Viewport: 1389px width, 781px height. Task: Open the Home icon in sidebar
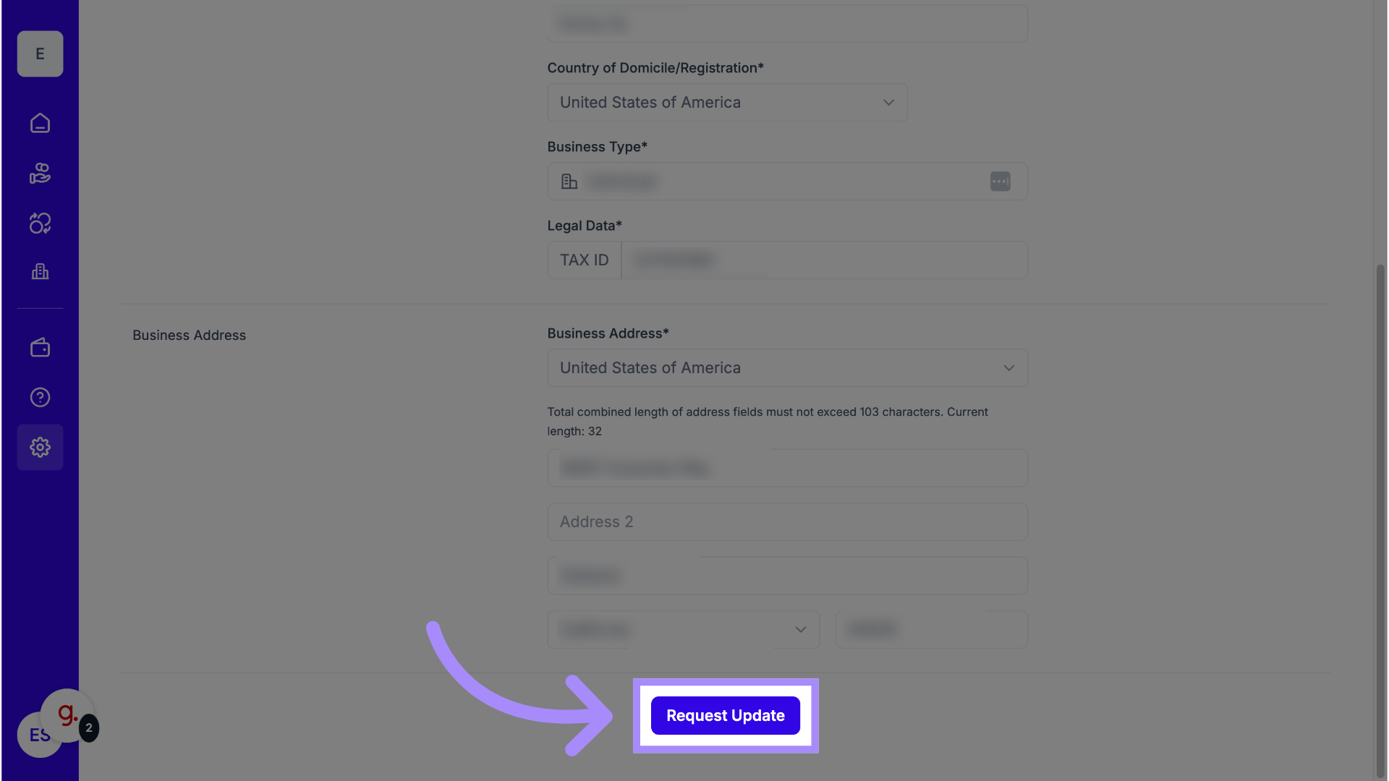[40, 123]
